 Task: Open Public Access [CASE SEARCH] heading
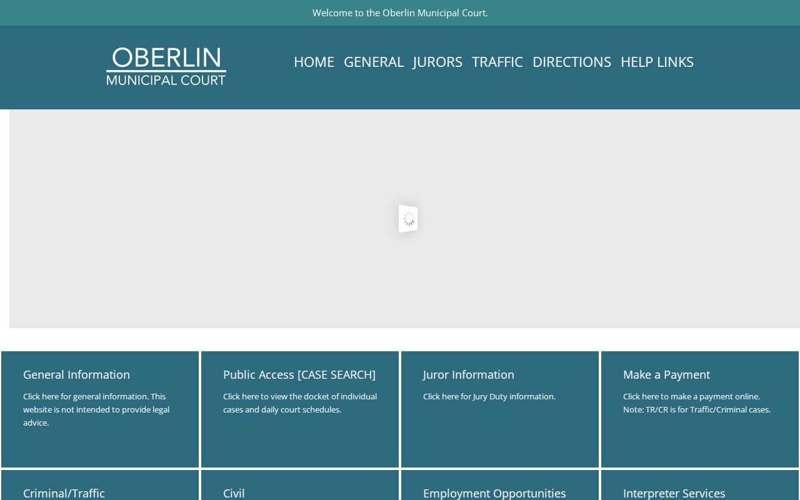pos(299,374)
